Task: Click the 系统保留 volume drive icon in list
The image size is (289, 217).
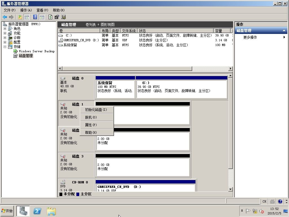Action: tap(61, 45)
